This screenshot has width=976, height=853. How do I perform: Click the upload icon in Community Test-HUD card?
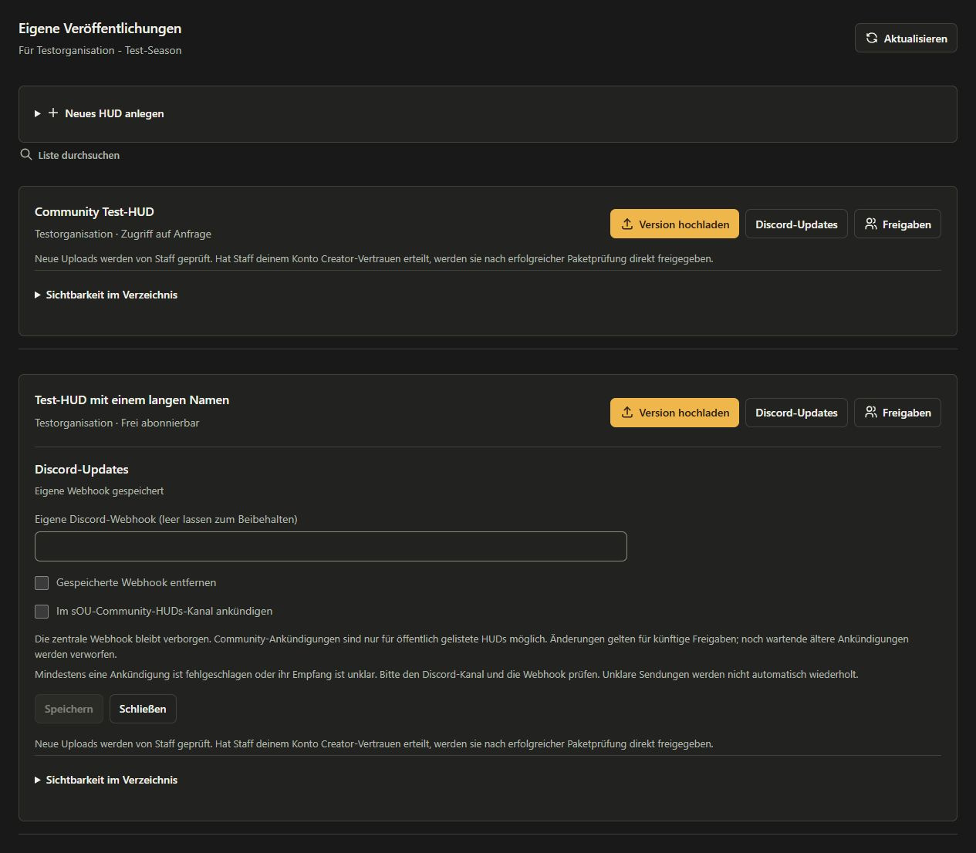click(627, 224)
